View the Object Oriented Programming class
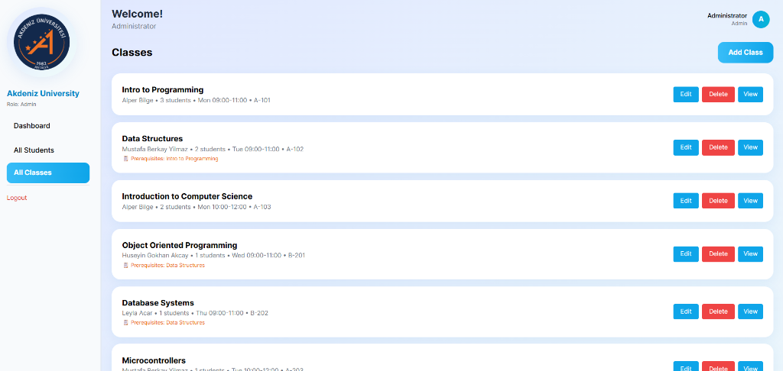Viewport: 783px width, 371px height. click(750, 254)
